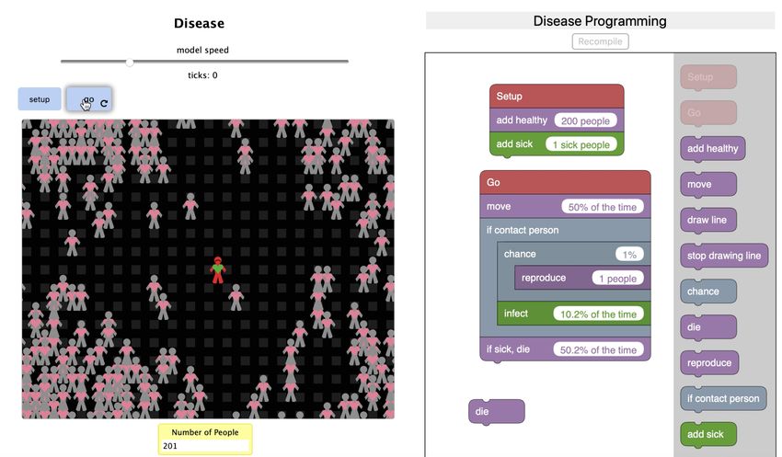The height and width of the screenshot is (457, 782).
Task: Pick the add healthy block from palette
Action: 713,149
